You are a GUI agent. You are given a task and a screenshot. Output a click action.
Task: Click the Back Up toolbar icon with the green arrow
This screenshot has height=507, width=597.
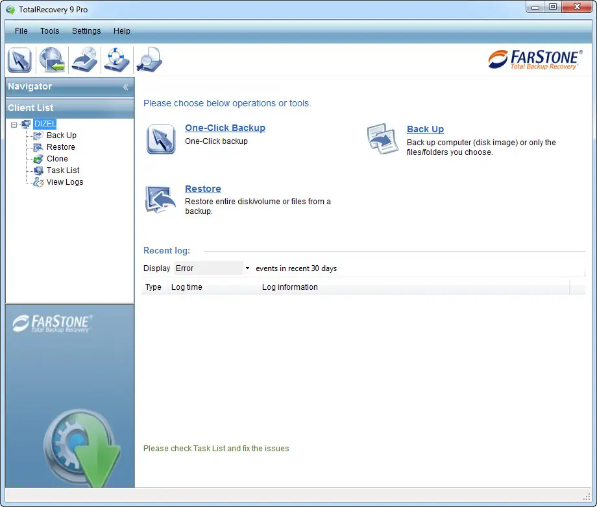coord(52,60)
